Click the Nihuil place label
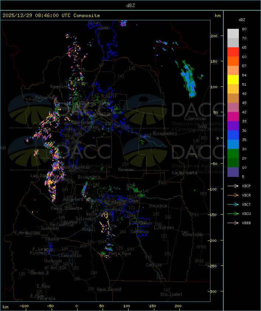This screenshot has height=311, width=261. click(x=89, y=229)
